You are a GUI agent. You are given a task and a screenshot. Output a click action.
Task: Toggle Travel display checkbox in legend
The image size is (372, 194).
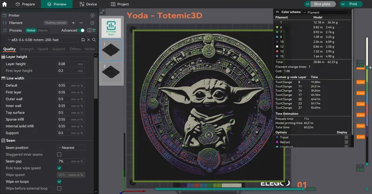pyautogui.click(x=346, y=137)
